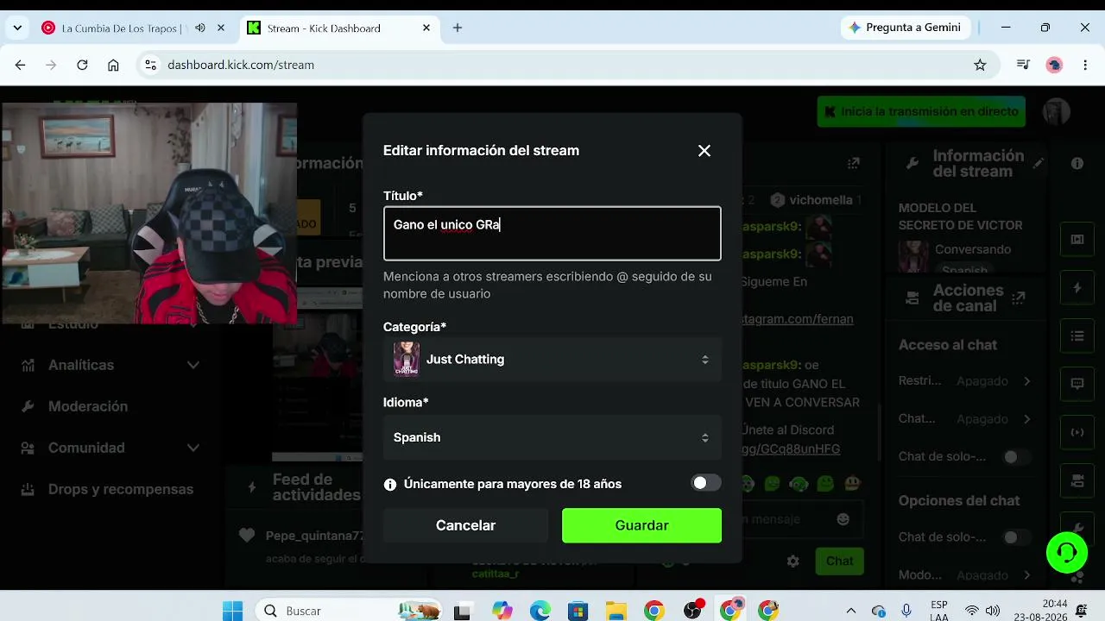Screen dimensions: 1105x621
Task: Click the Título text field
Action: click(552, 233)
